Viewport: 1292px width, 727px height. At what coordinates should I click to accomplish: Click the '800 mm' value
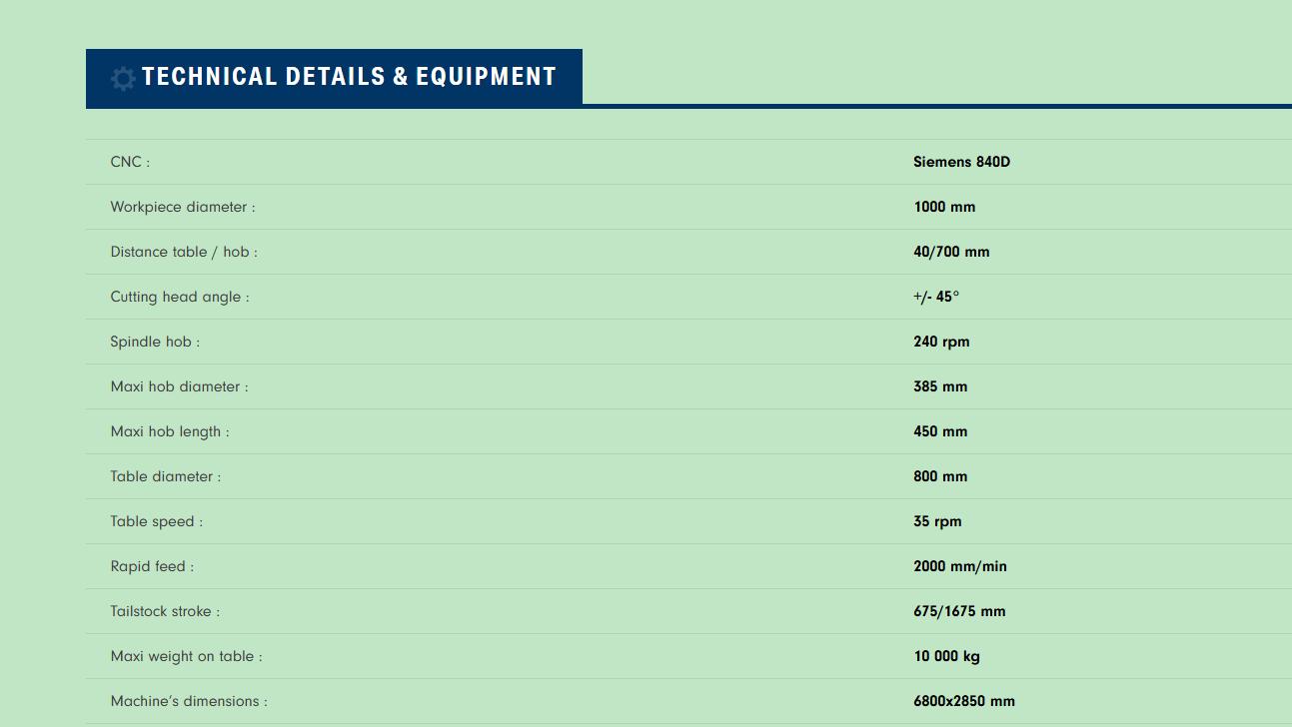click(x=940, y=476)
